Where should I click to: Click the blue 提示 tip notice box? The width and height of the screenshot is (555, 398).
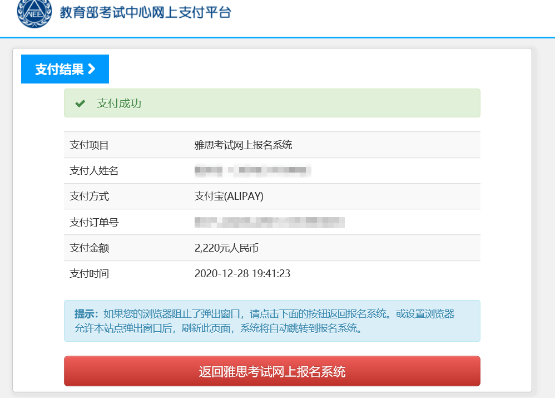click(x=272, y=321)
